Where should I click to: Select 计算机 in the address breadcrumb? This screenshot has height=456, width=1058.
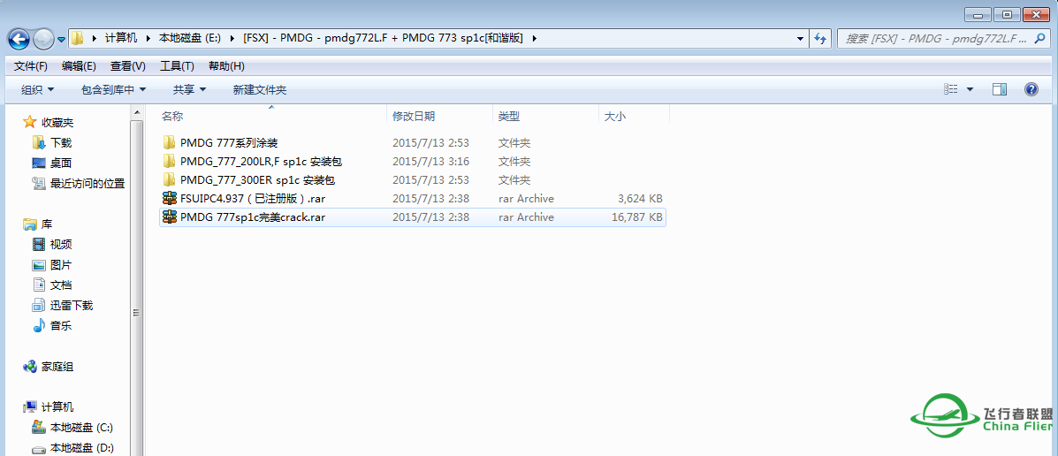click(121, 39)
